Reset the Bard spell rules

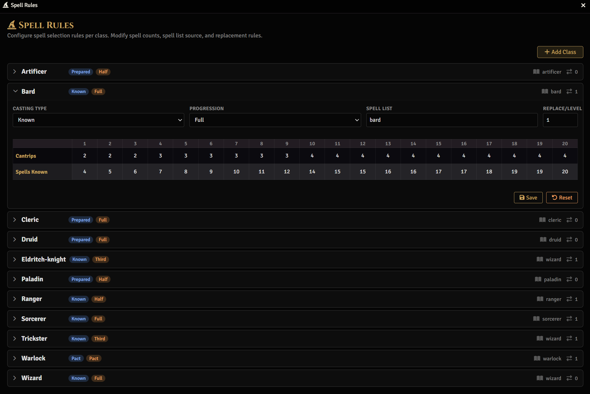pyautogui.click(x=562, y=197)
